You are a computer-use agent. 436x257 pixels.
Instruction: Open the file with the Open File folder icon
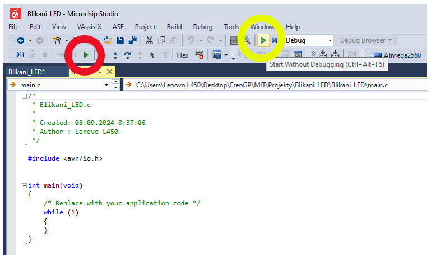[x=108, y=40]
